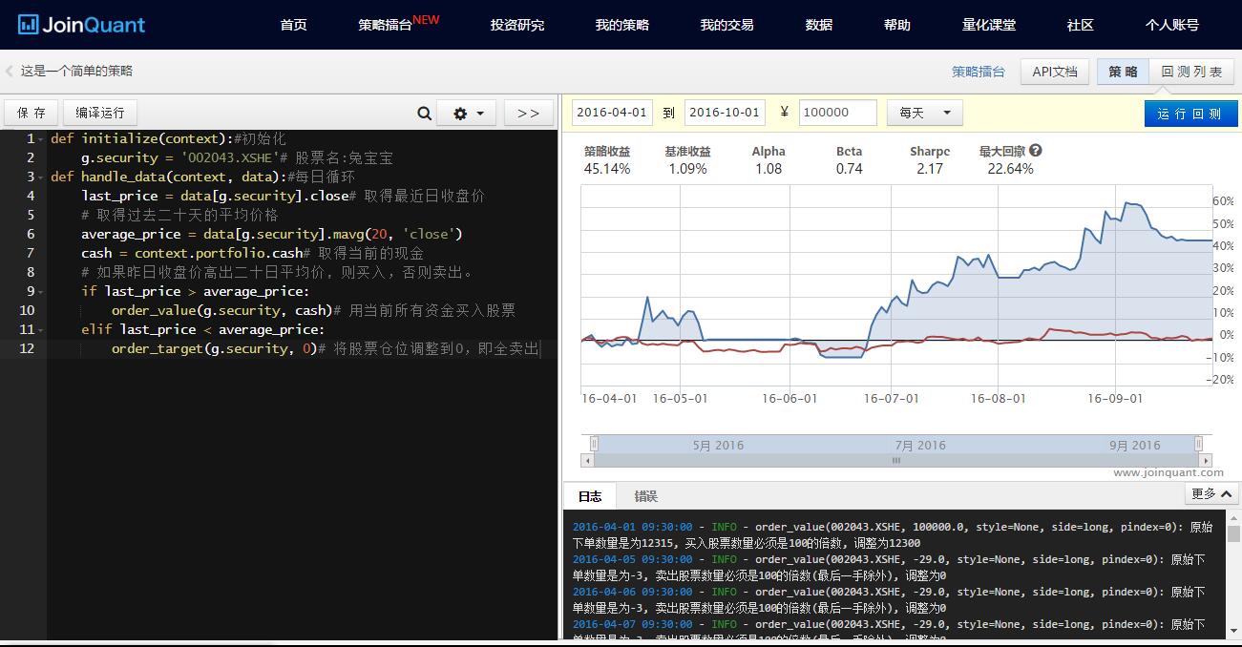Click the JoinQuant logo
The height and width of the screenshot is (647, 1242).
tap(82, 25)
